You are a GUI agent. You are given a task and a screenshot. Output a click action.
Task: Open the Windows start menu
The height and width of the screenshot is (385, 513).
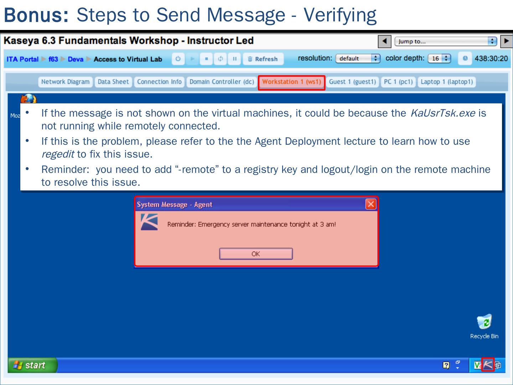(x=32, y=365)
